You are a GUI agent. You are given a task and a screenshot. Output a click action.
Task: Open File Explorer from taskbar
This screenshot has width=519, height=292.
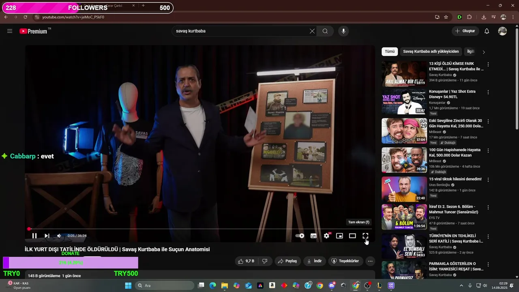225,286
